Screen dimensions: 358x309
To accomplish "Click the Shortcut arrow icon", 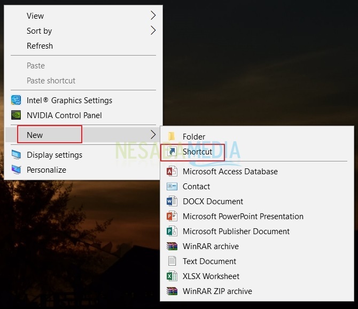I will point(172,152).
